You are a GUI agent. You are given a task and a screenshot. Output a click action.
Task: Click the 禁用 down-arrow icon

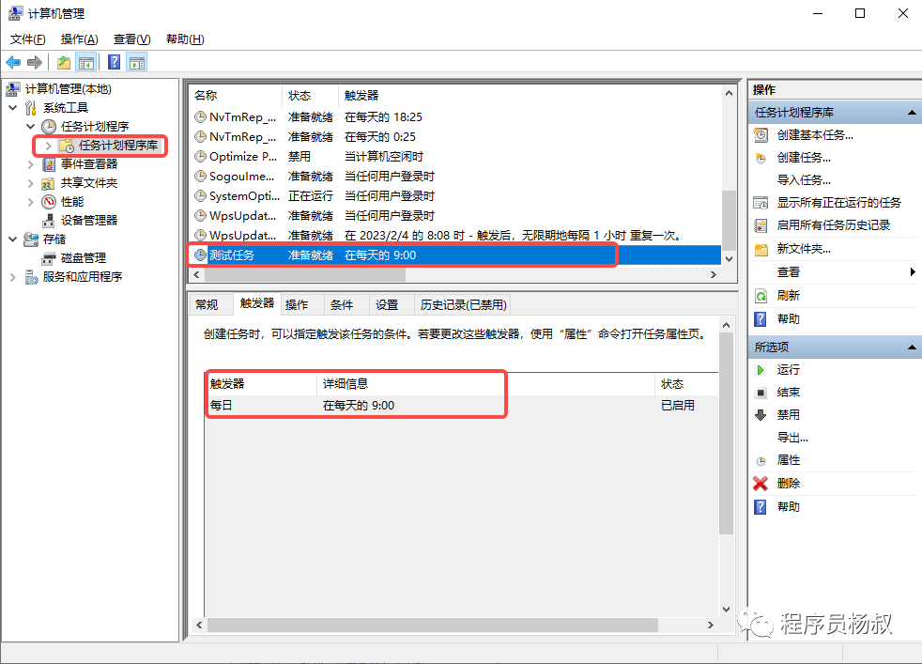pos(761,415)
